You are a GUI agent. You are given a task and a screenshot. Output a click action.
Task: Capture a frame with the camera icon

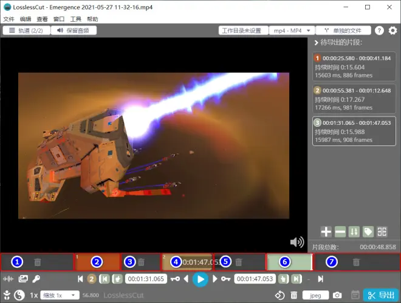[x=337, y=295]
